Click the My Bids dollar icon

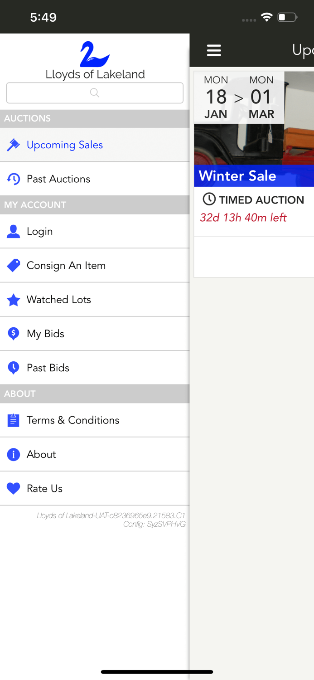tap(13, 334)
